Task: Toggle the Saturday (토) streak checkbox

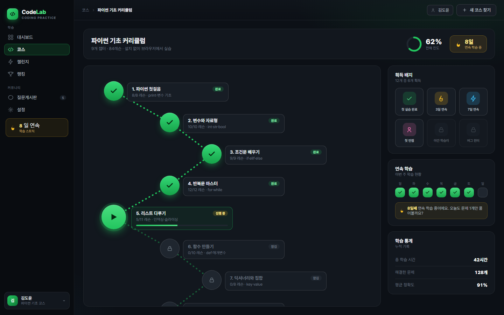Action: [x=469, y=192]
